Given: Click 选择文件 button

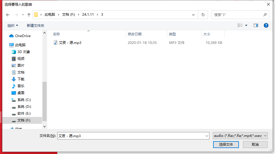Looking at the screenshot, I should tap(226, 145).
